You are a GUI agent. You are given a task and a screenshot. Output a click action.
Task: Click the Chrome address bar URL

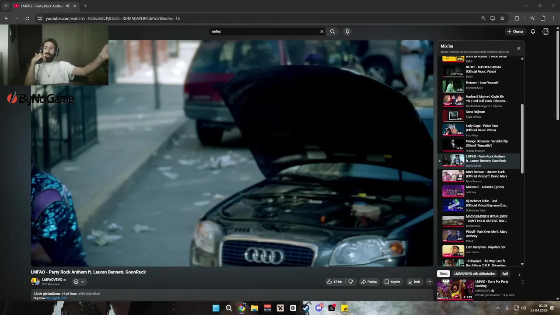113,18
